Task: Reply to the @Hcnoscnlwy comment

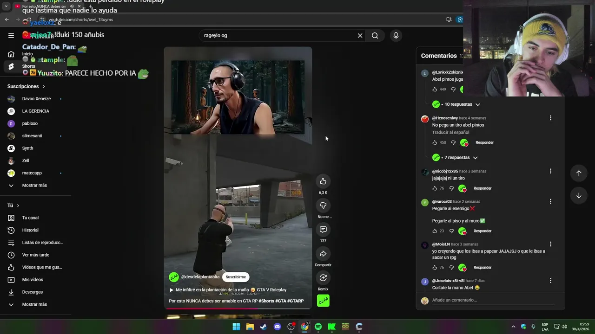Action: [x=484, y=142]
